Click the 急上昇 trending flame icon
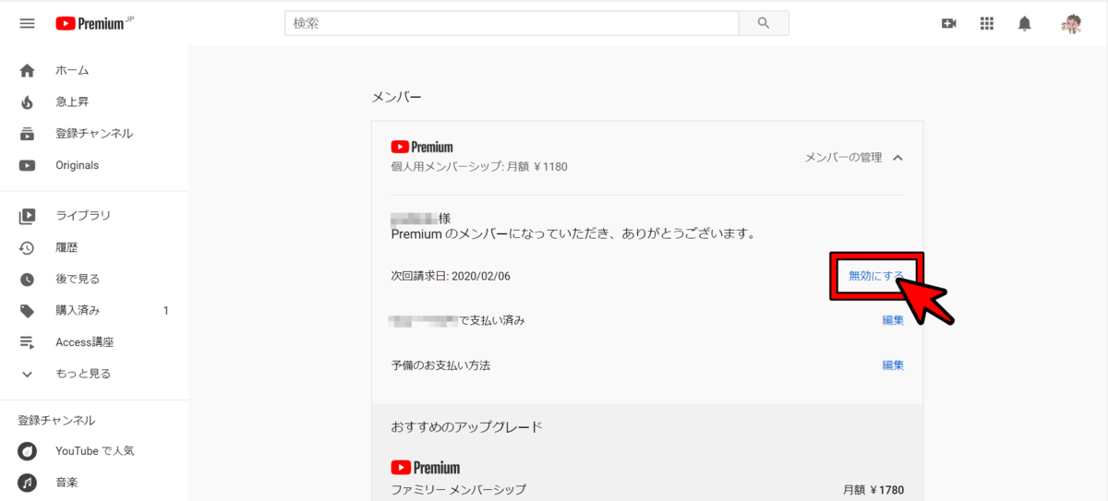Image resolution: width=1108 pixels, height=501 pixels. click(27, 101)
